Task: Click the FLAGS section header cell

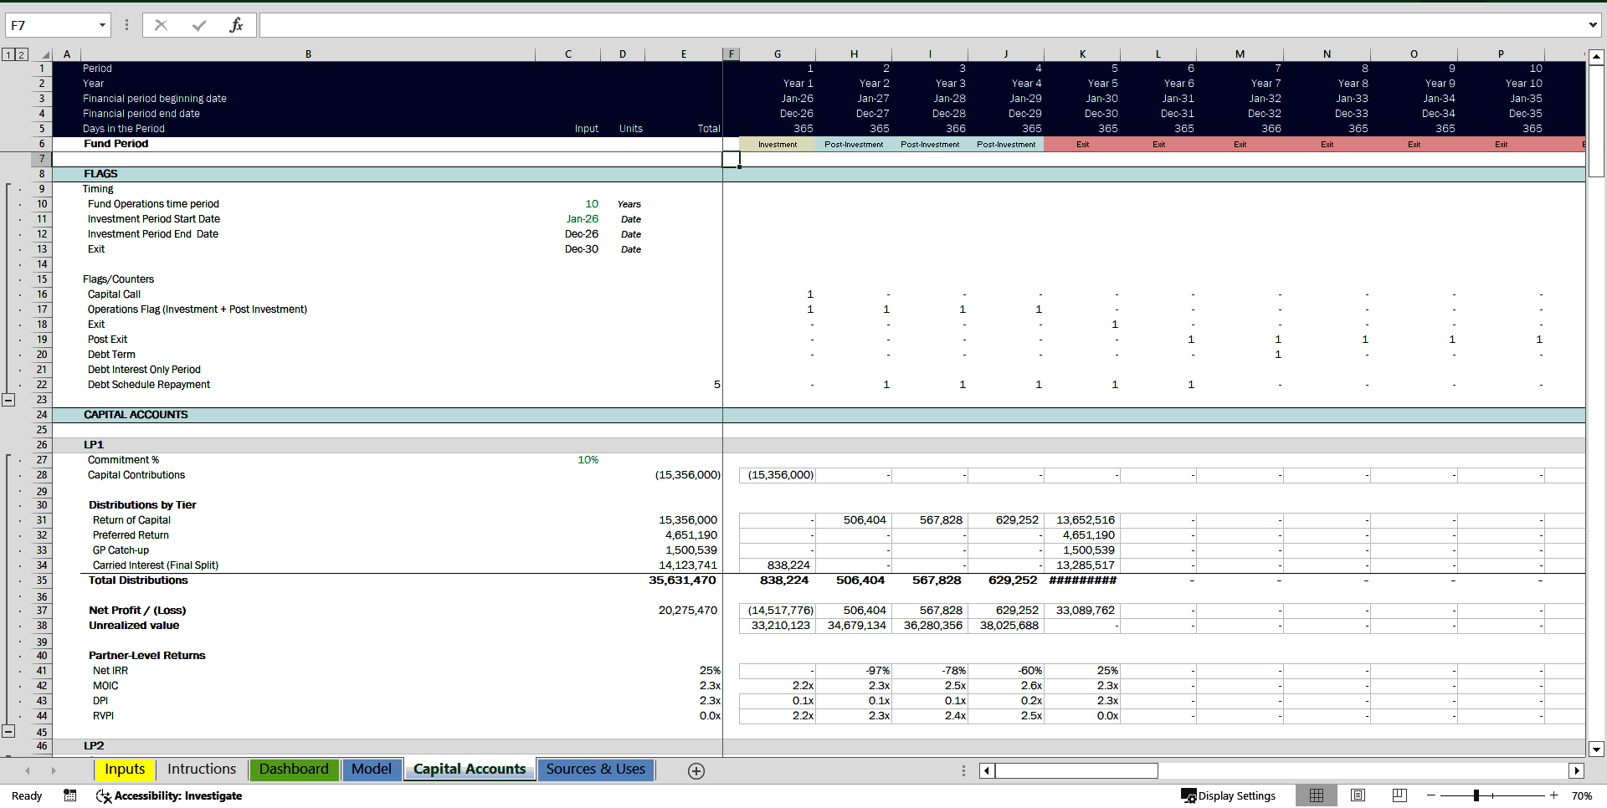Action: [100, 174]
